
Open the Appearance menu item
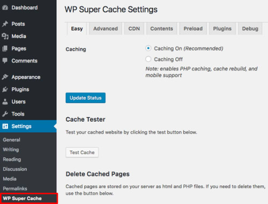pos(28,77)
